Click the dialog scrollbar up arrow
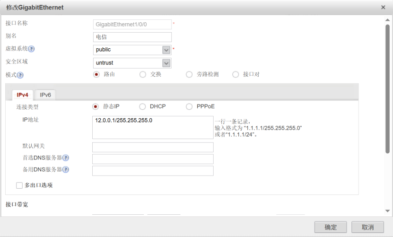 pos(387,20)
